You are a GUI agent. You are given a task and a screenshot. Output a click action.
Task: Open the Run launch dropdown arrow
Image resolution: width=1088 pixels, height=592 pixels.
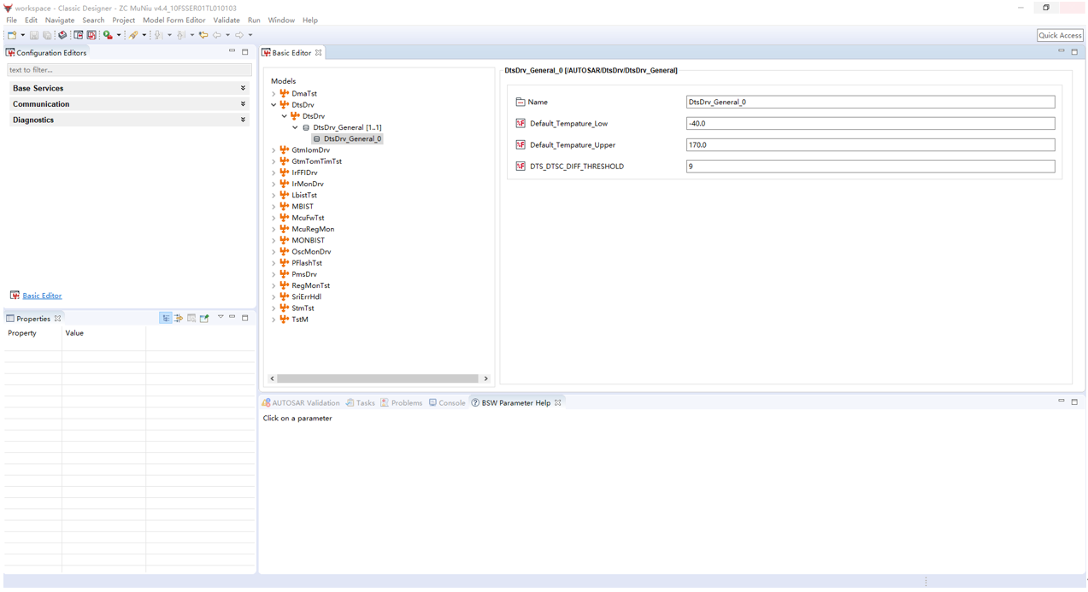pyautogui.click(x=119, y=35)
